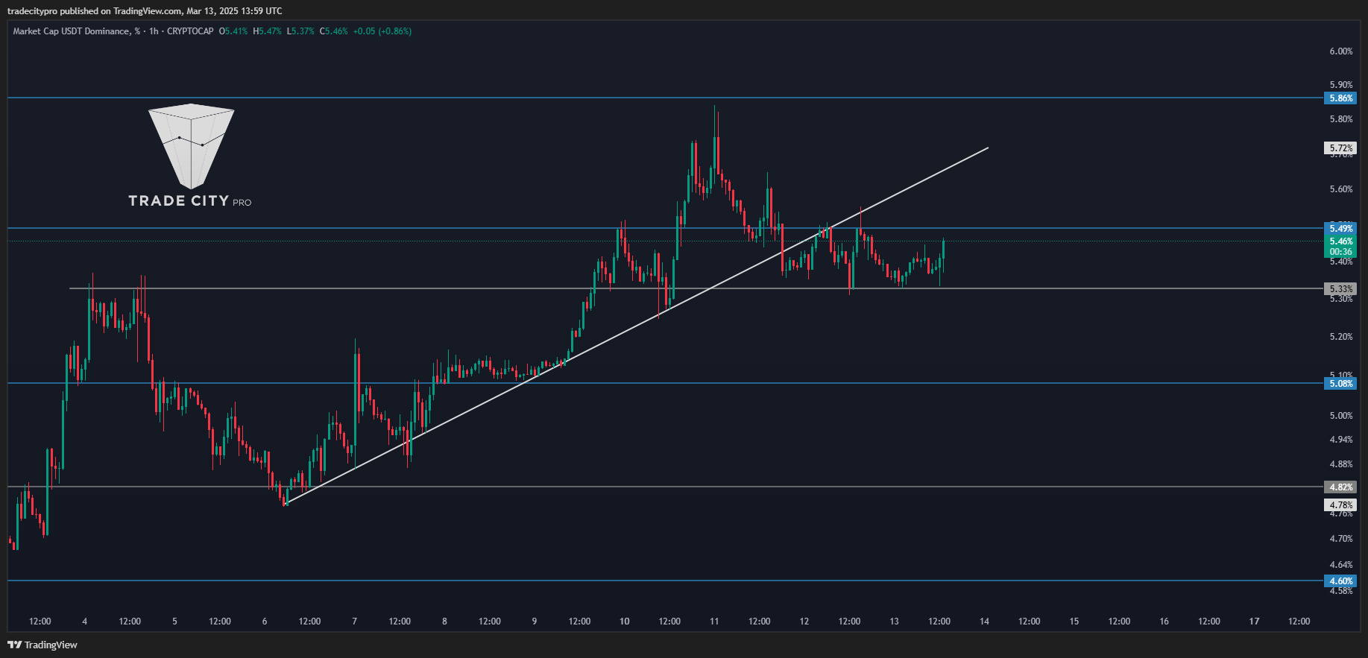Click the 5.86% price label on the axis
Viewport: 1368px width, 658px height.
click(1340, 98)
